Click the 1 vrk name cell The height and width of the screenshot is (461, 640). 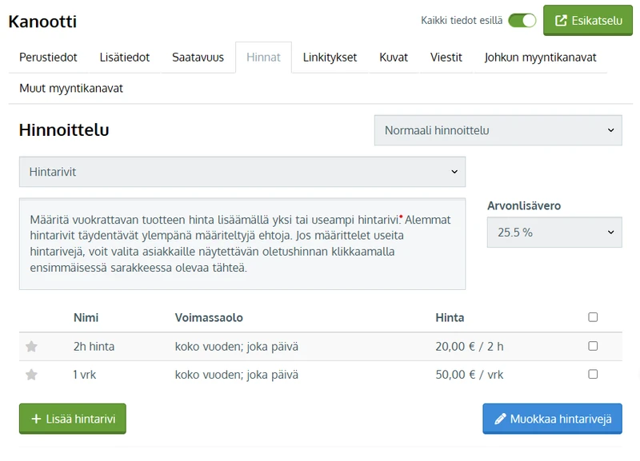click(85, 375)
